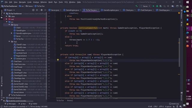Close the TicTacToe.java tab
192x108 pixels.
click(98, 10)
